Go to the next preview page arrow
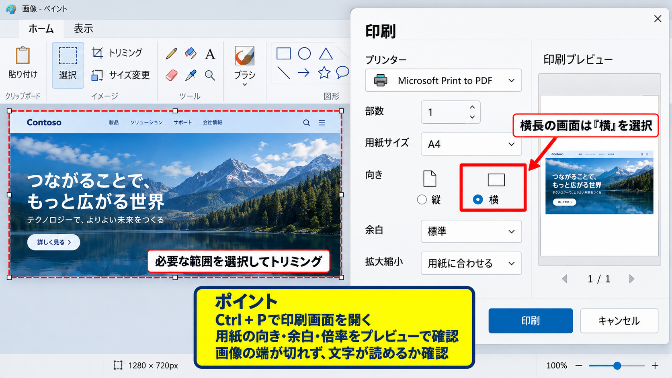 631,279
